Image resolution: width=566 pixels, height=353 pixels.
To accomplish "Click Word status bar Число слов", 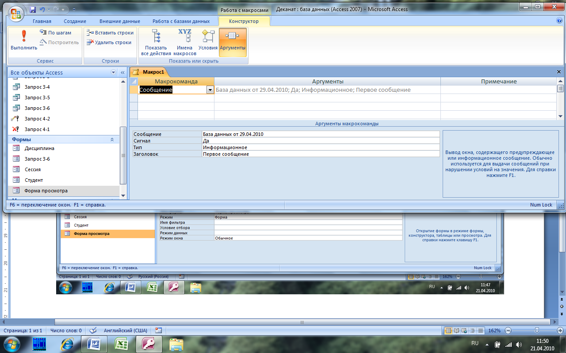I will (x=65, y=330).
